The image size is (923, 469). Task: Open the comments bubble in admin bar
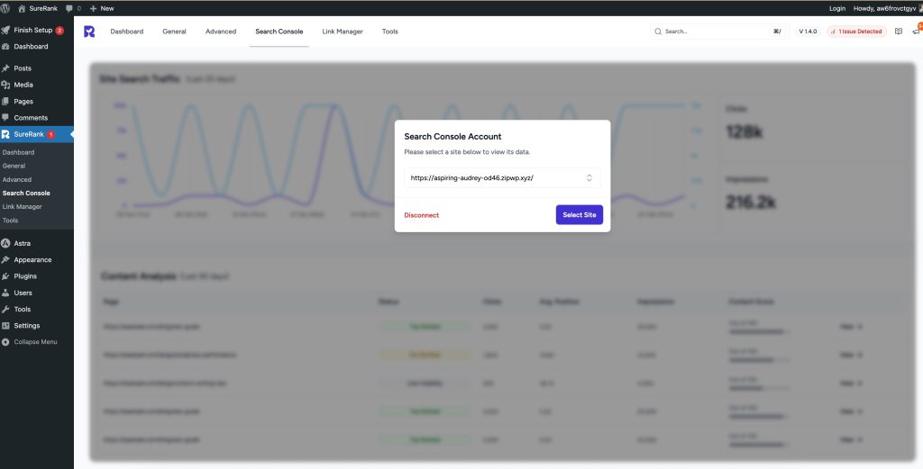point(72,8)
